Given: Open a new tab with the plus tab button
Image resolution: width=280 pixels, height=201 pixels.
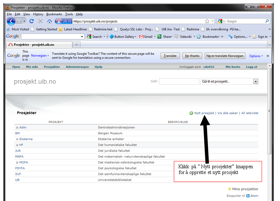Looking at the screenshot, I should pos(76,44).
